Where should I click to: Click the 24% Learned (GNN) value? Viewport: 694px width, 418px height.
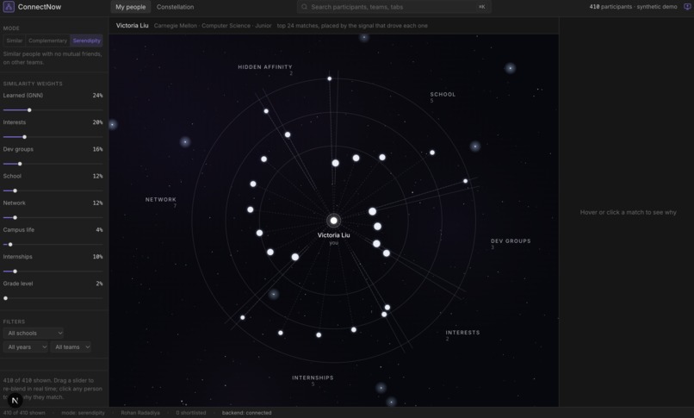click(98, 96)
